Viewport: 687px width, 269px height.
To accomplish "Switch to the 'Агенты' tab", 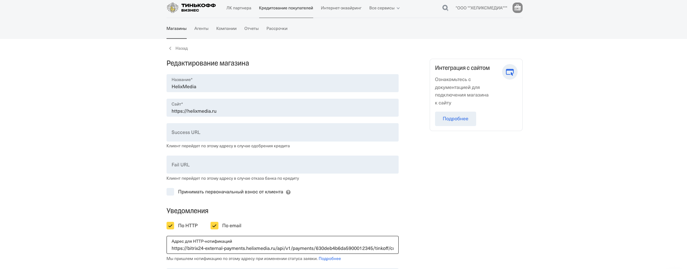I will [x=201, y=28].
